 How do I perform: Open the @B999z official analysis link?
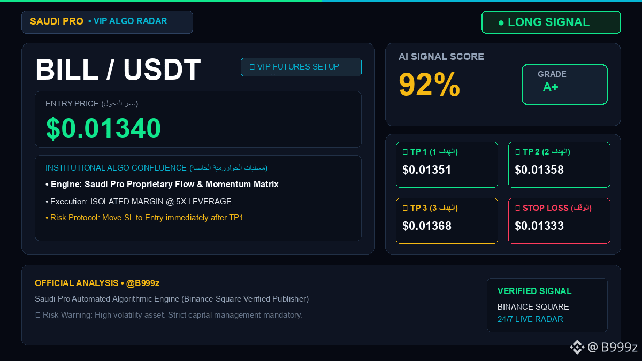point(143,283)
